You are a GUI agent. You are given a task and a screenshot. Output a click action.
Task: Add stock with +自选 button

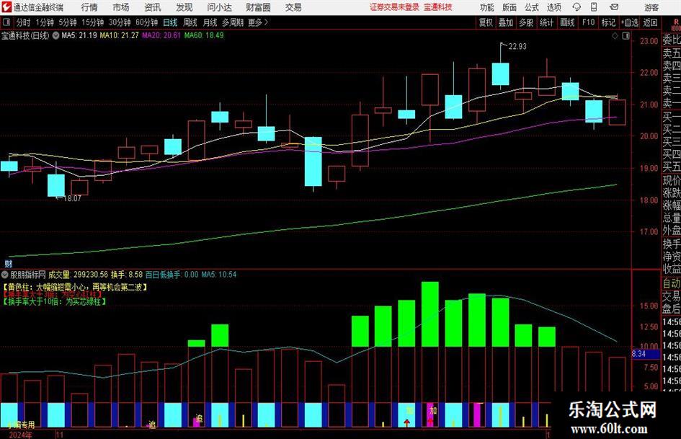pyautogui.click(x=630, y=22)
